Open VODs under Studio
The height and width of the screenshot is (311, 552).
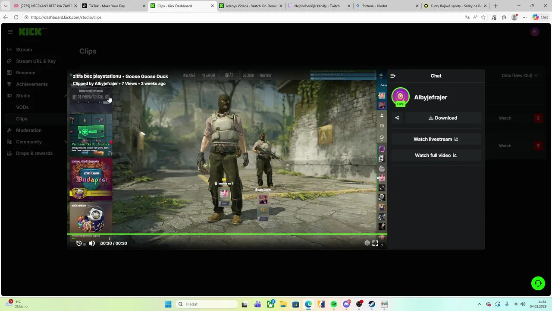point(22,107)
